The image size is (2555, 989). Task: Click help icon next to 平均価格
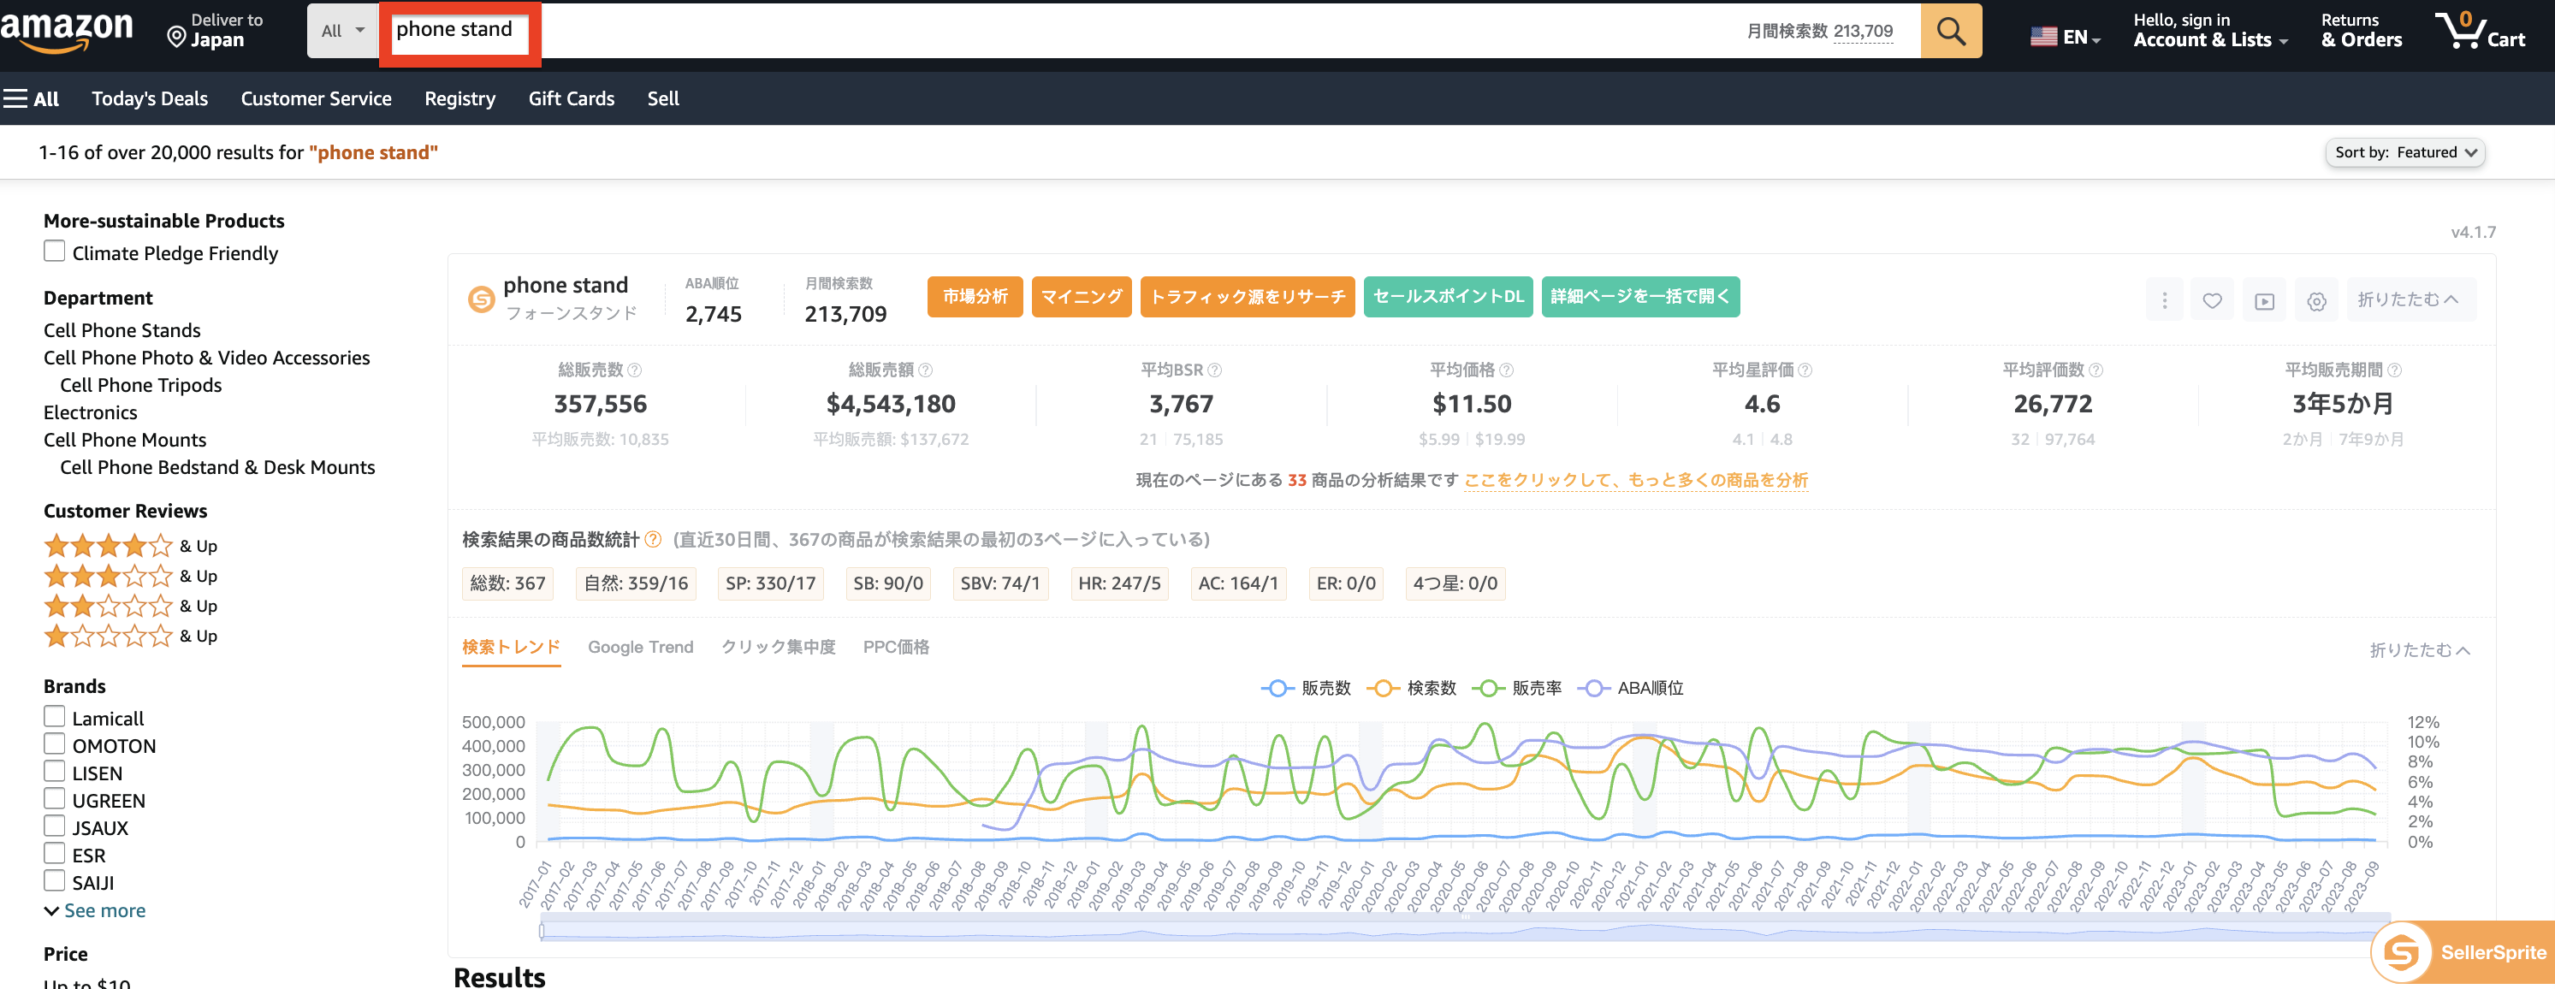coord(1506,370)
